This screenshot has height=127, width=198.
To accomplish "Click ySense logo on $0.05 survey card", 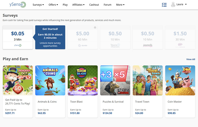I will (x=18, y=45).
